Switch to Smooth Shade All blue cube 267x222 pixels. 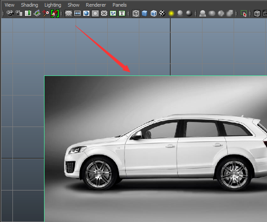[145, 14]
